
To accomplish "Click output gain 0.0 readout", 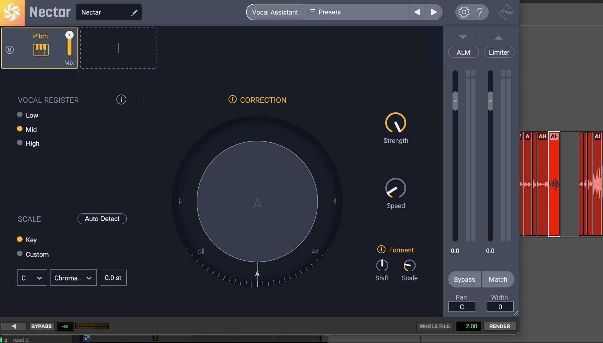I will tap(490, 251).
